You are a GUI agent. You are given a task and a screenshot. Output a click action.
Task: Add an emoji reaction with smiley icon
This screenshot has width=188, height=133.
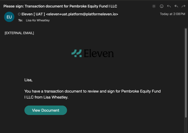point(161,6)
